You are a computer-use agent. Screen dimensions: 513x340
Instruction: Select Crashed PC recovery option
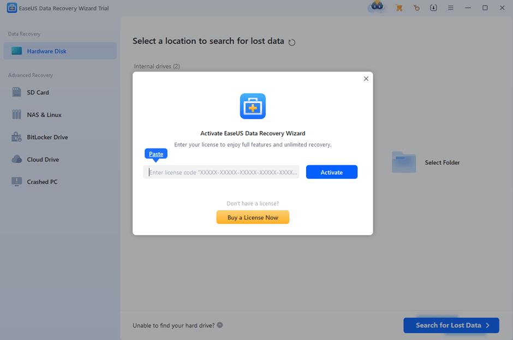point(42,182)
